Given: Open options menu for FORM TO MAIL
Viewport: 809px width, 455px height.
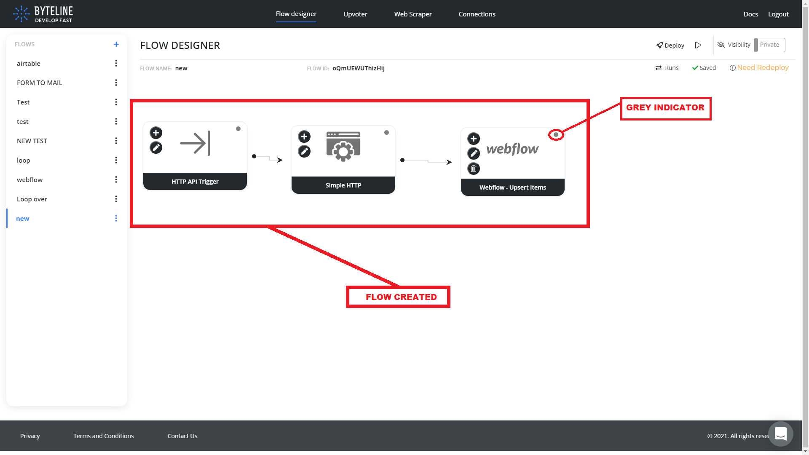Looking at the screenshot, I should click(116, 83).
